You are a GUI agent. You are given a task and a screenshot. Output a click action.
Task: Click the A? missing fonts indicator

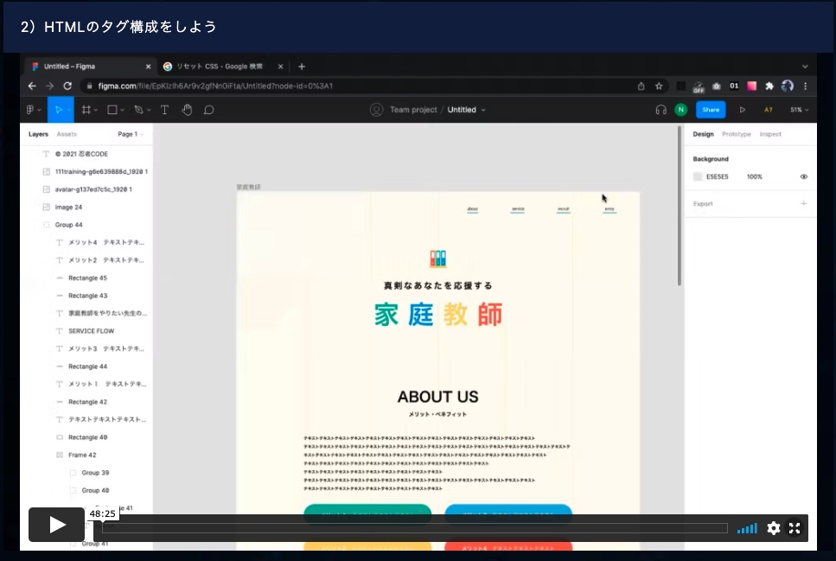pyautogui.click(x=769, y=110)
